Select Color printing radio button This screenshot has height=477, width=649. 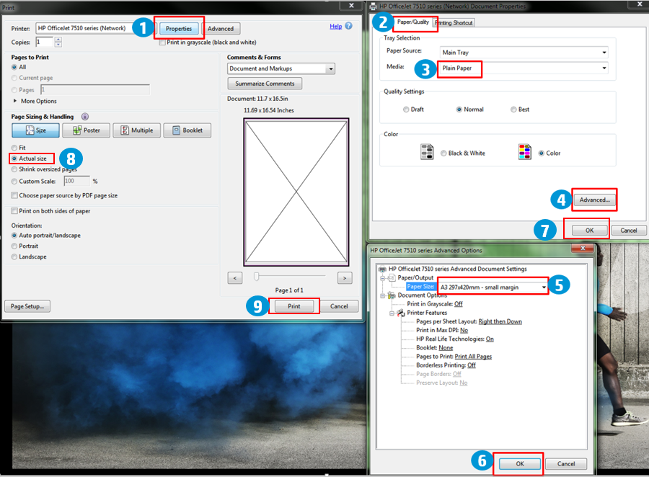[x=542, y=153]
